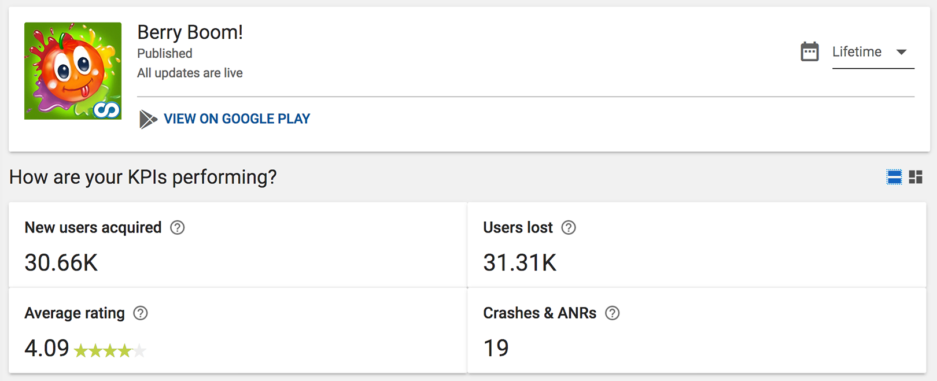
Task: Click the rating stars indicator
Action: 110,350
